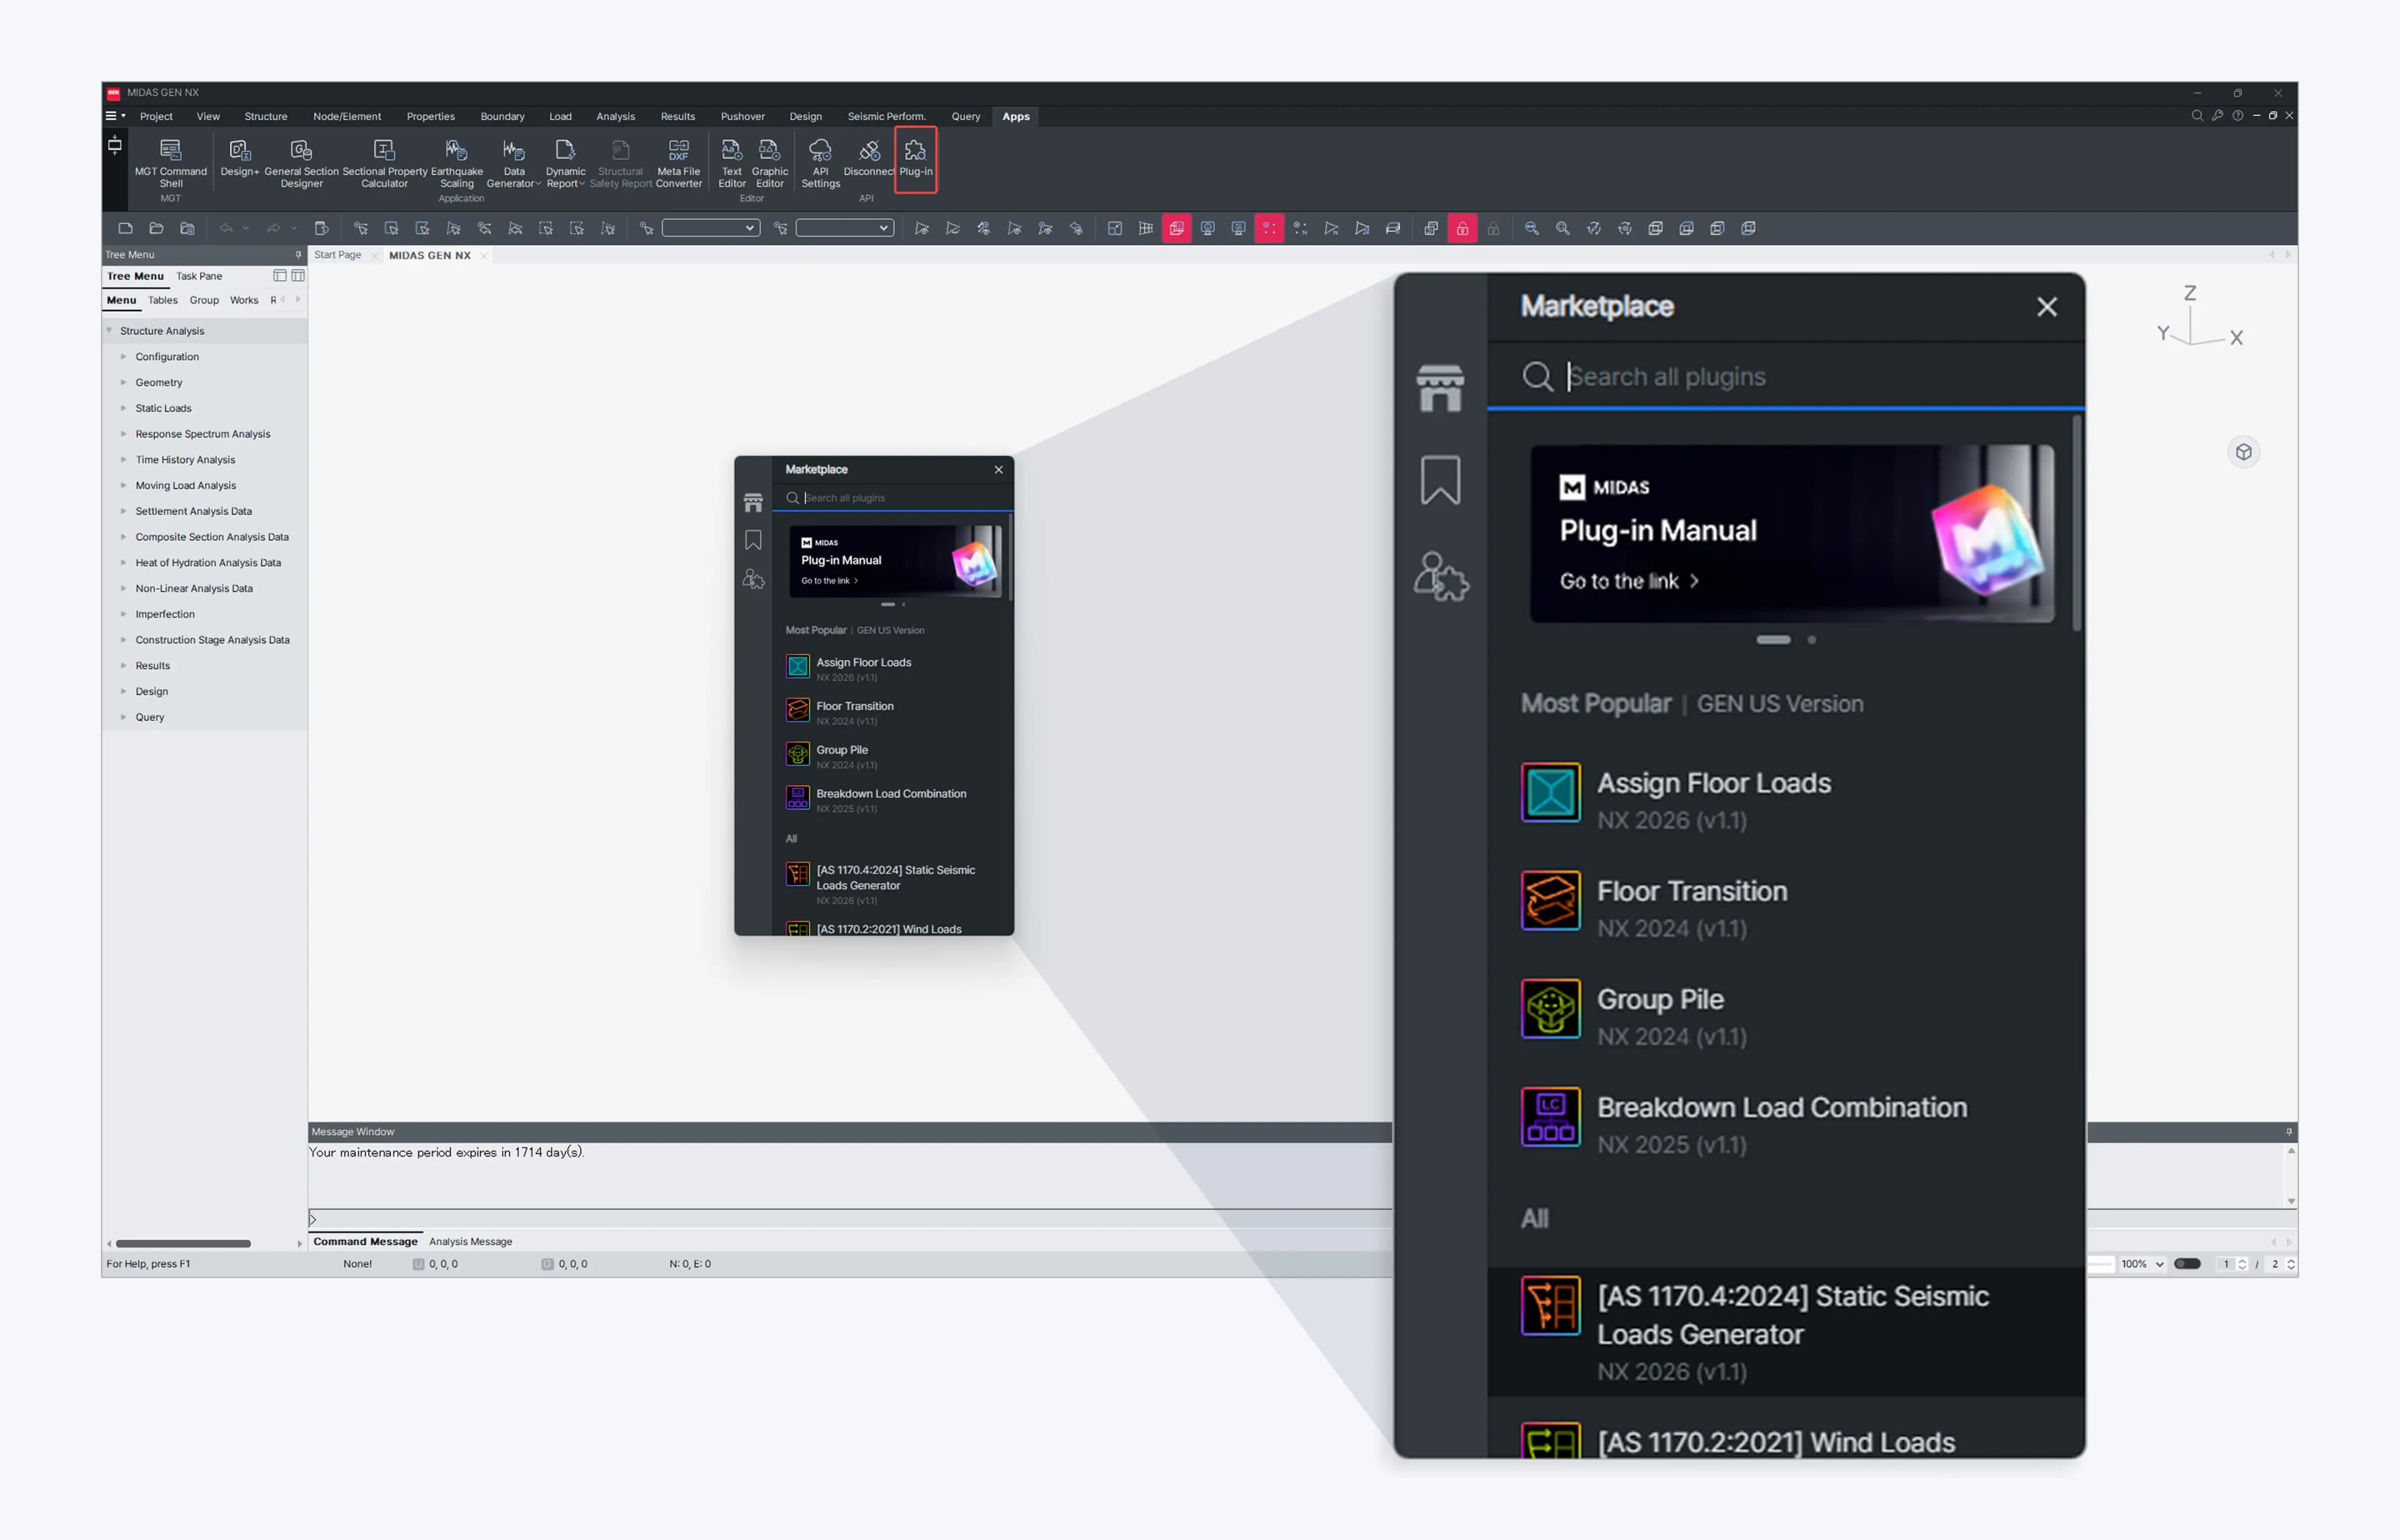Open the Meta File Converter

679,162
